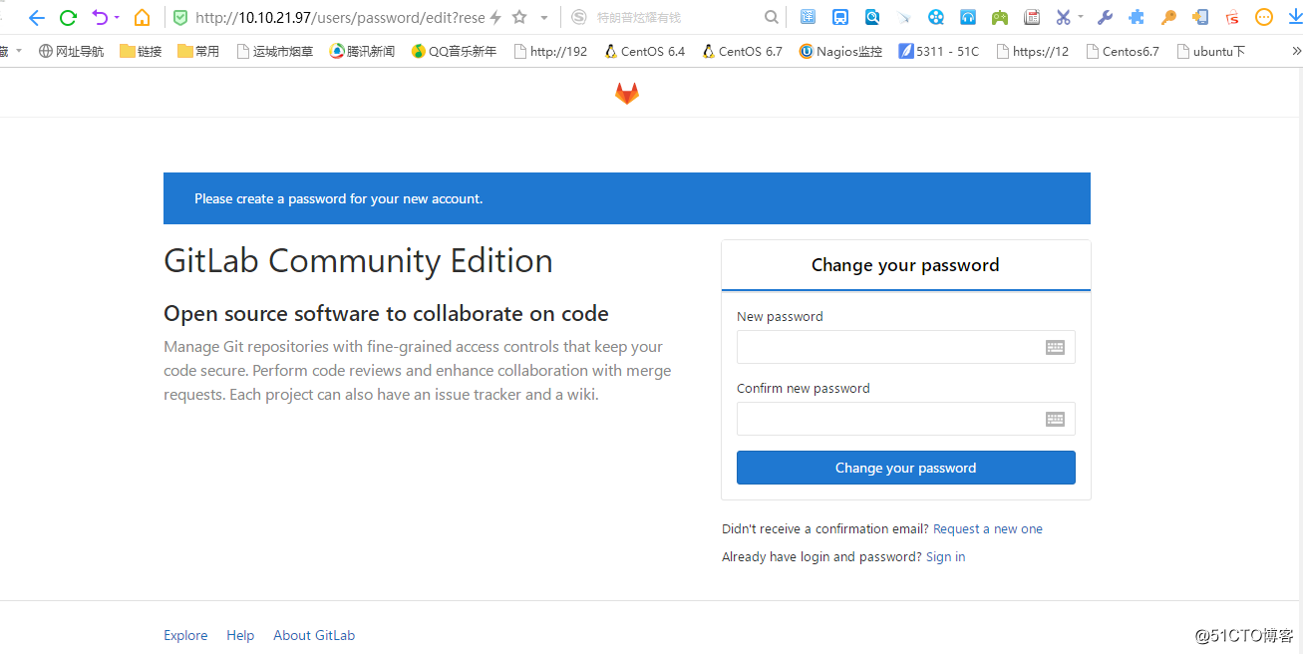Bookmark page with the star icon
1303x654 pixels.
(x=519, y=17)
